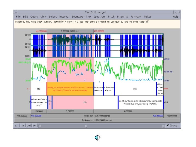The width and height of the screenshot is (196, 147).
Task: Play the 1.969000 seconds segment bar
Action: click(39, 111)
